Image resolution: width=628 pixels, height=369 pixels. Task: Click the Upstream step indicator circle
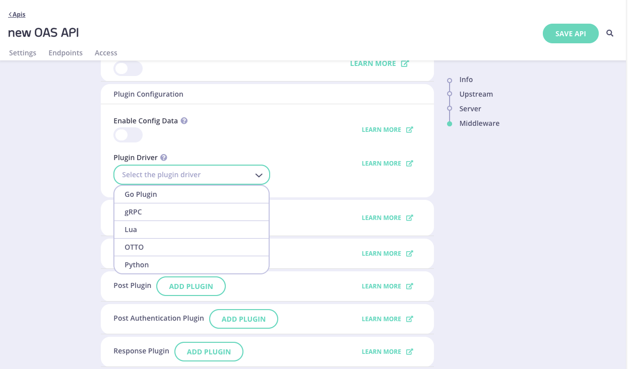[449, 94]
